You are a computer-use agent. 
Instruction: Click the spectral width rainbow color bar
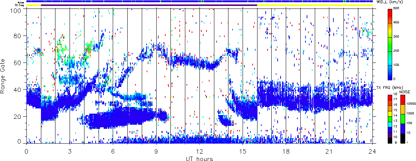click(x=390, y=44)
